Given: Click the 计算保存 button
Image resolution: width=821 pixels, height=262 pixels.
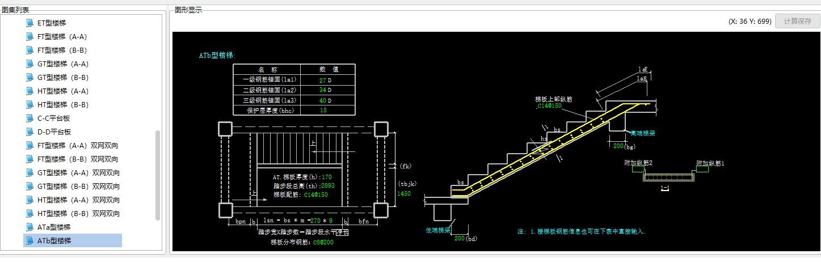Looking at the screenshot, I should click(797, 22).
